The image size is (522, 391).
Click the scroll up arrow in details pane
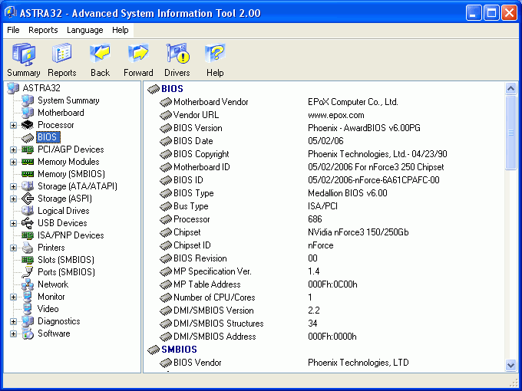pyautogui.click(x=510, y=88)
